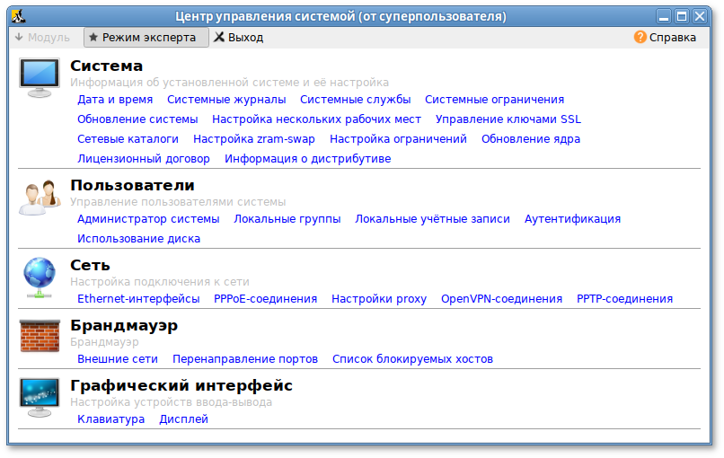Open Внешние сети

[118, 358]
